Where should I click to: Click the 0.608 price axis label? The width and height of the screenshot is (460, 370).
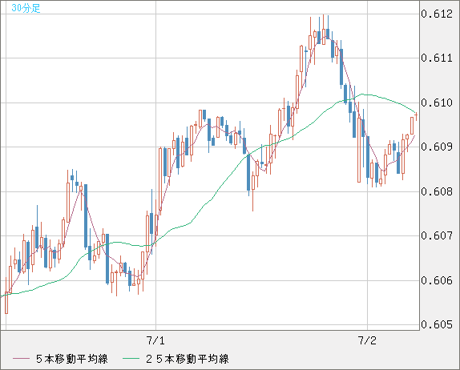click(437, 191)
